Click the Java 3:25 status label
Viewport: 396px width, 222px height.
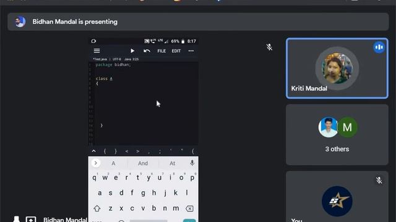coord(131,59)
